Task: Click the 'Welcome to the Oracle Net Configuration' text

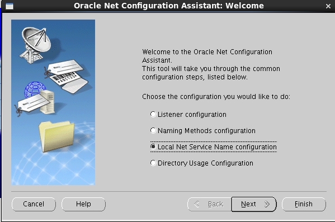Action: click(x=207, y=52)
